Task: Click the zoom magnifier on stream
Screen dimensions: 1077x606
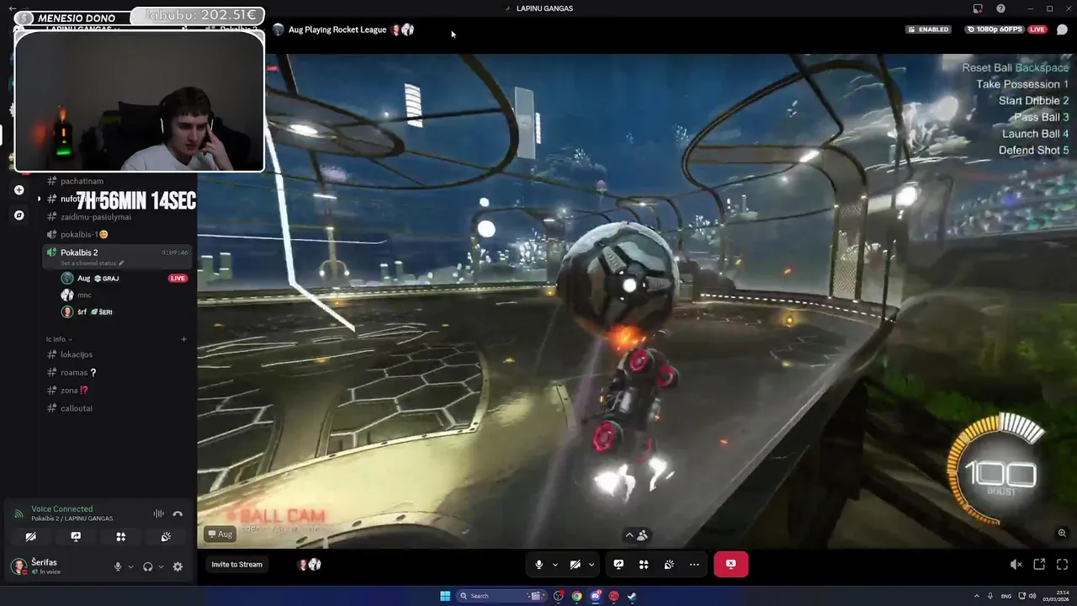Action: (x=1062, y=533)
